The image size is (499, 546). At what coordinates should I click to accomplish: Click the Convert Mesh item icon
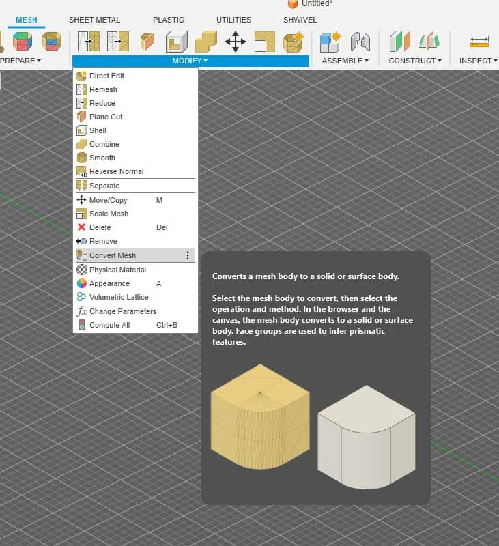point(82,255)
